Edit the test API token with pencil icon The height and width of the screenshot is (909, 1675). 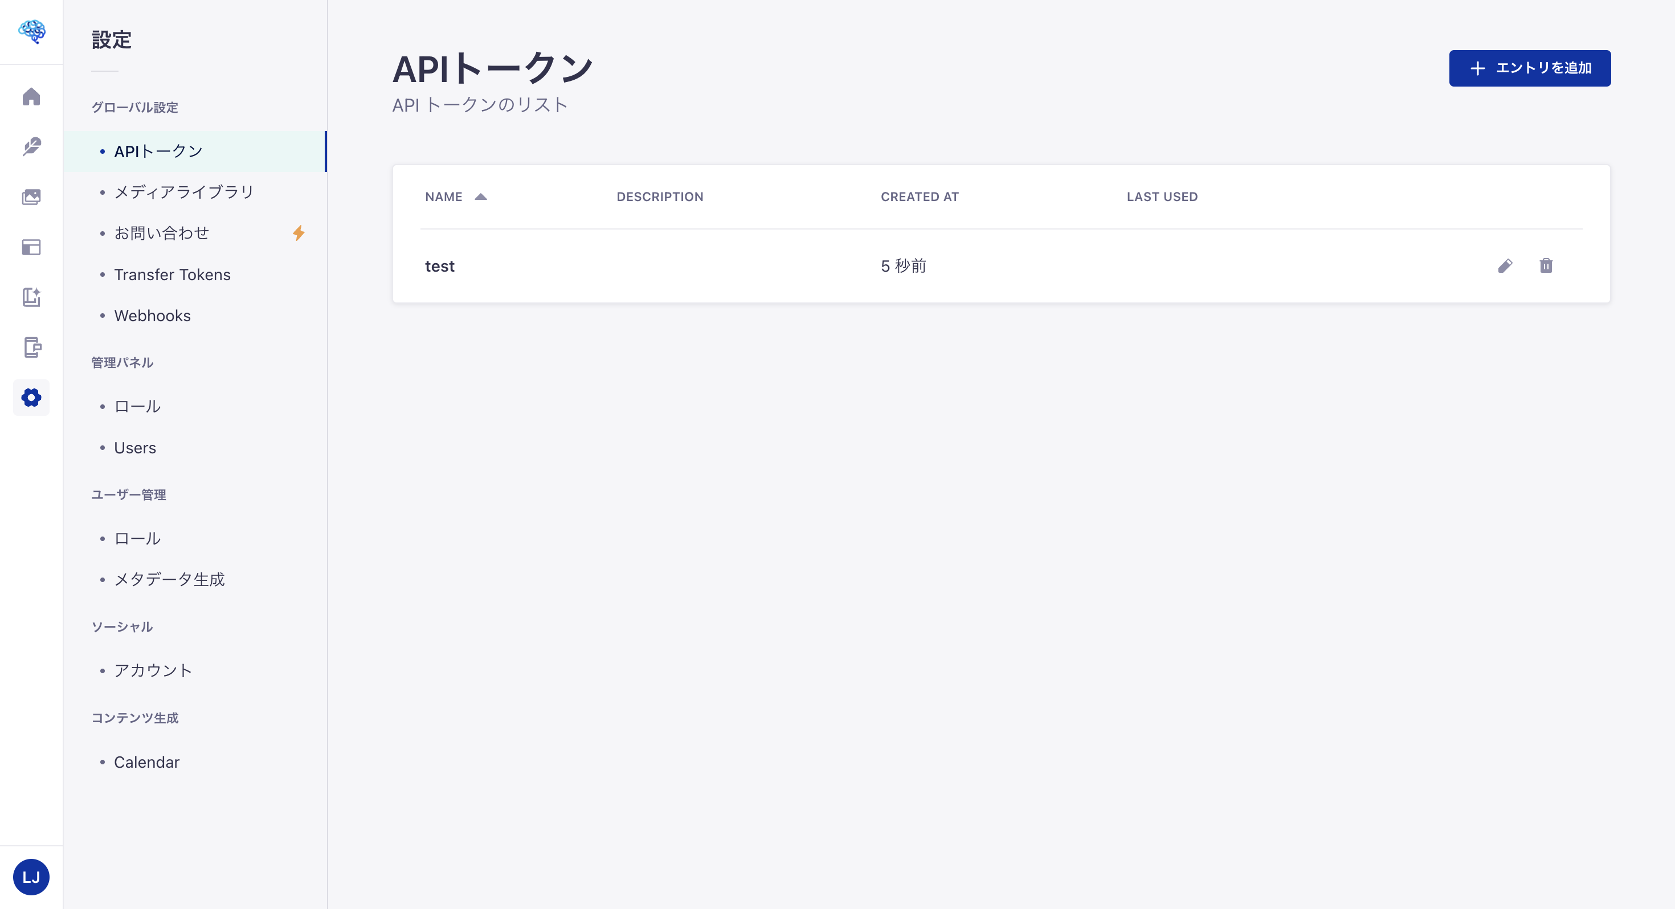1506,266
